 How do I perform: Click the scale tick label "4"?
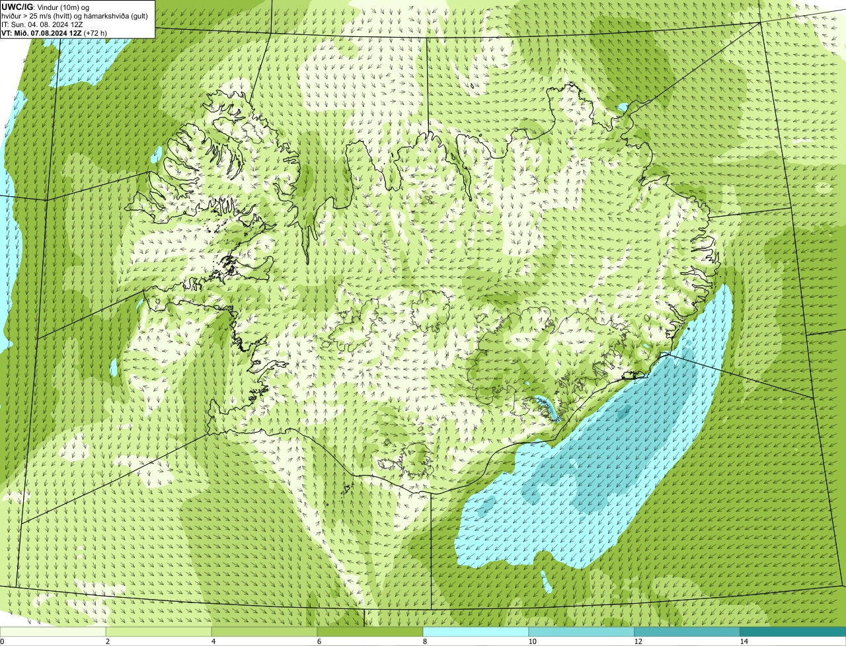pos(213,641)
